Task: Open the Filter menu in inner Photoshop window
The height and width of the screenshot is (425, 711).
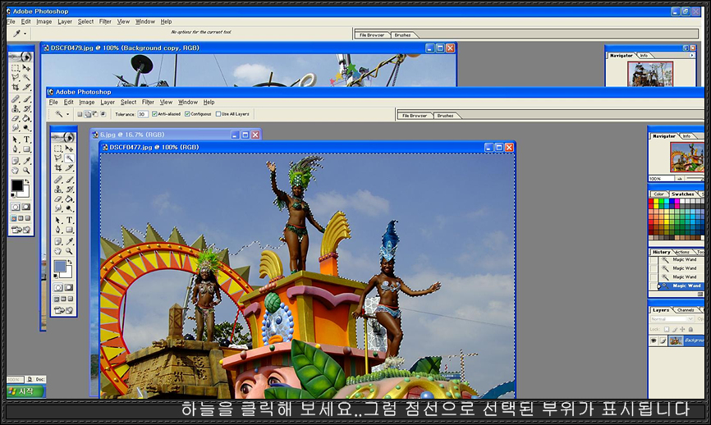Action: click(x=148, y=103)
